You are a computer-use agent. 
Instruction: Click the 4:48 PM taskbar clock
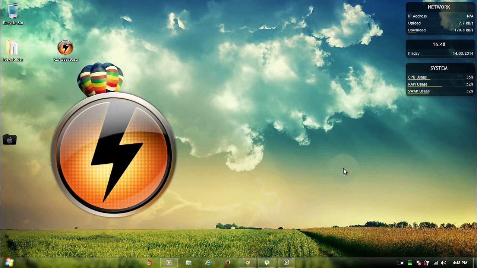[460, 263]
